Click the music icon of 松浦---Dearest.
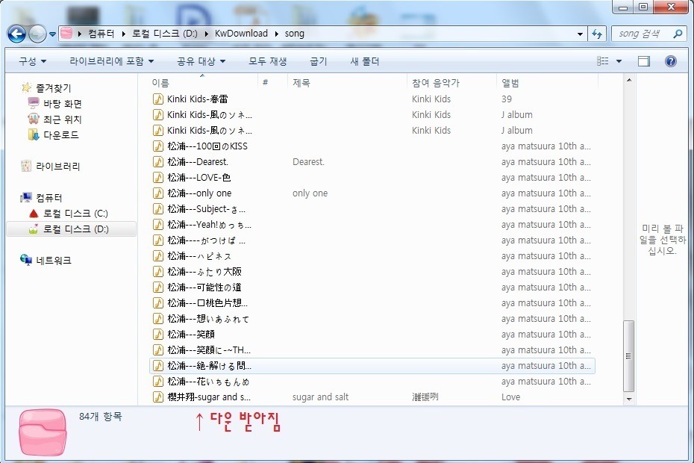This screenshot has height=463, width=694. 158,162
